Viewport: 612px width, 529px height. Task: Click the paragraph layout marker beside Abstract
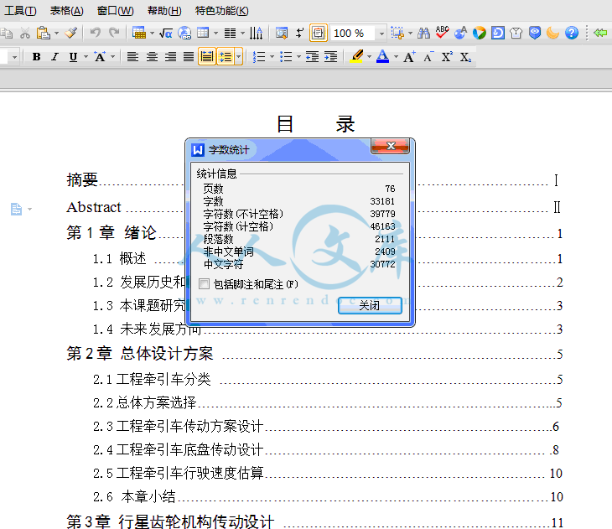coord(16,210)
